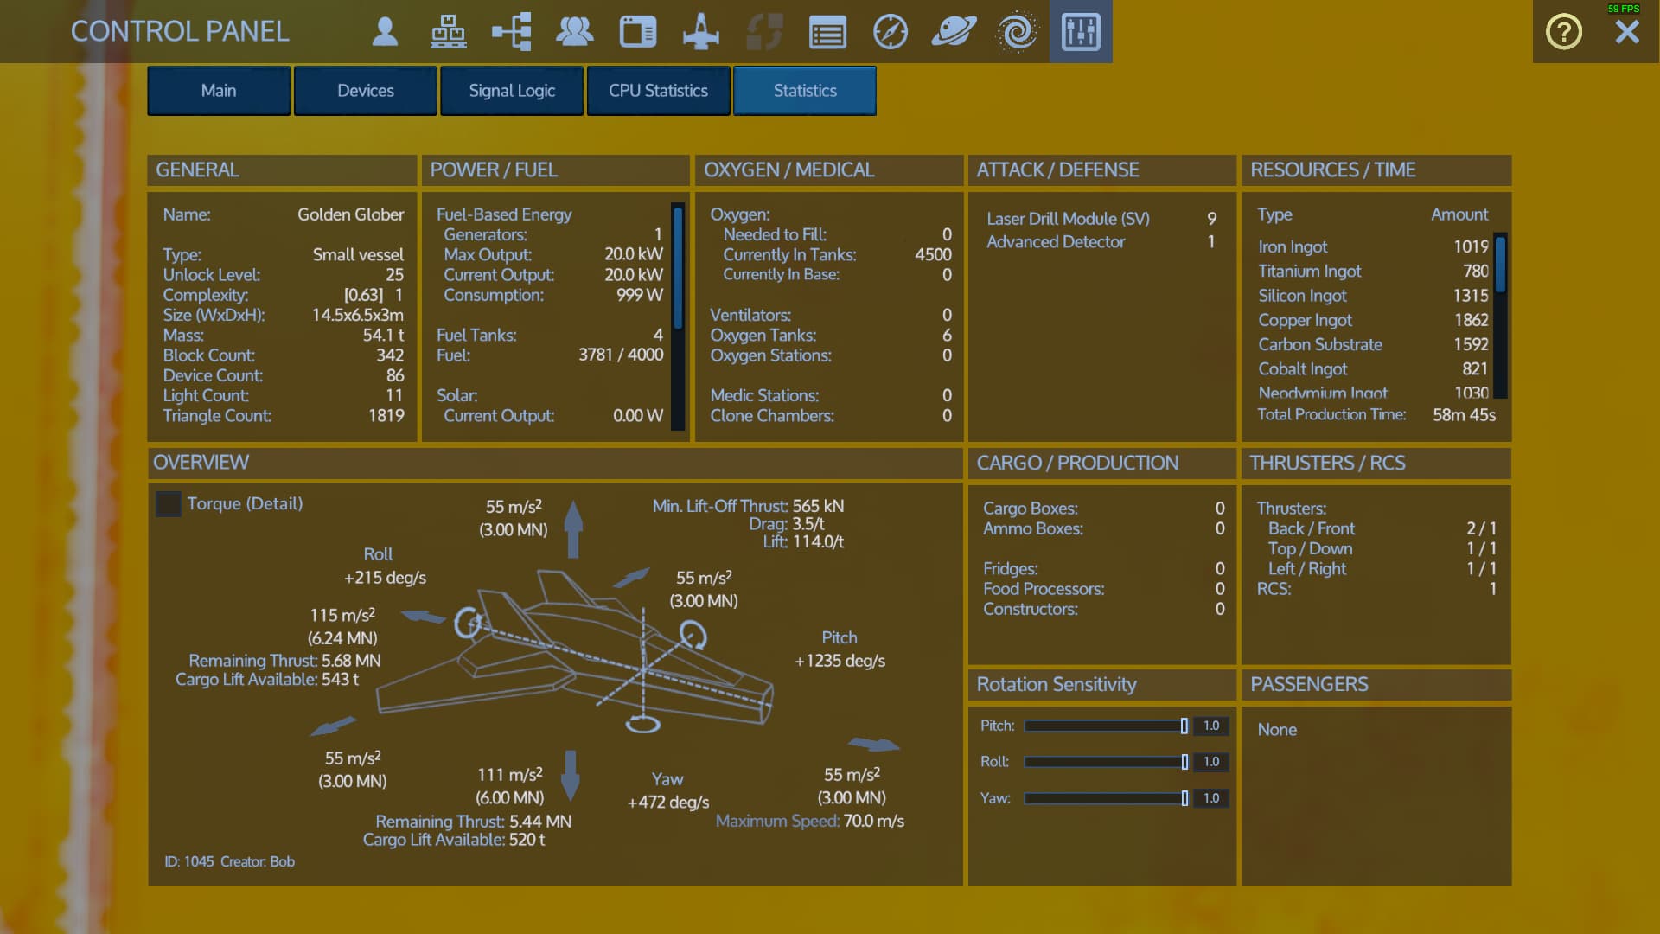Select the Titanium Ingot resource row
Screen dimensions: 1660x934
coord(1373,271)
